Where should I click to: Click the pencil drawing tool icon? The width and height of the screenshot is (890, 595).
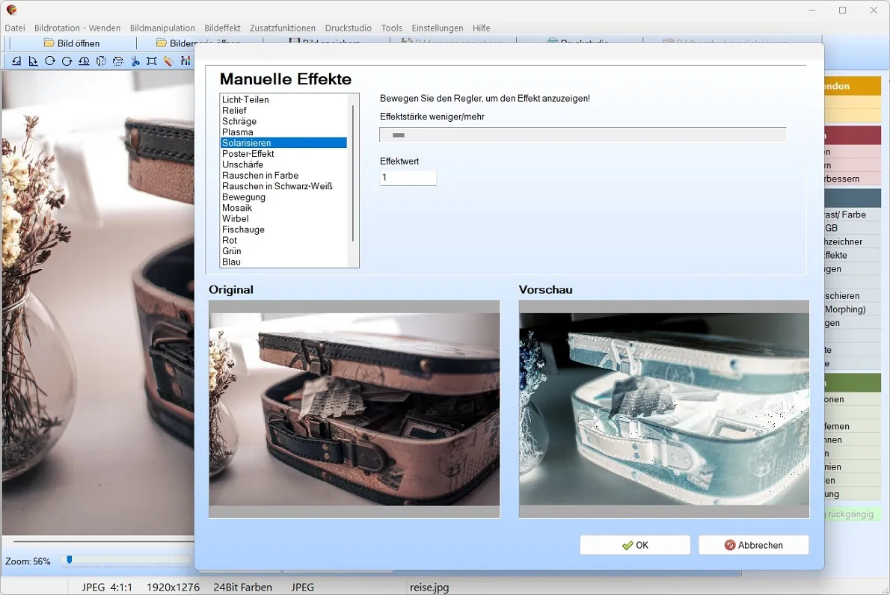point(168,61)
